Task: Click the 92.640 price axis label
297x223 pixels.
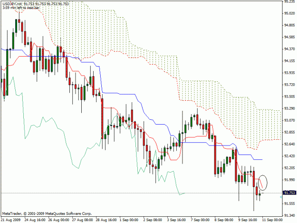Action: tap(289, 144)
